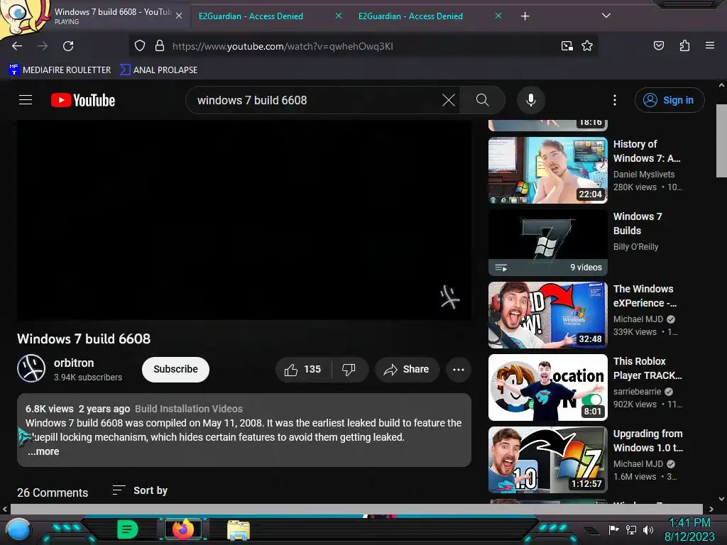Image resolution: width=727 pixels, height=545 pixels.
Task: Go to YouTube home via logo
Action: coord(83,100)
